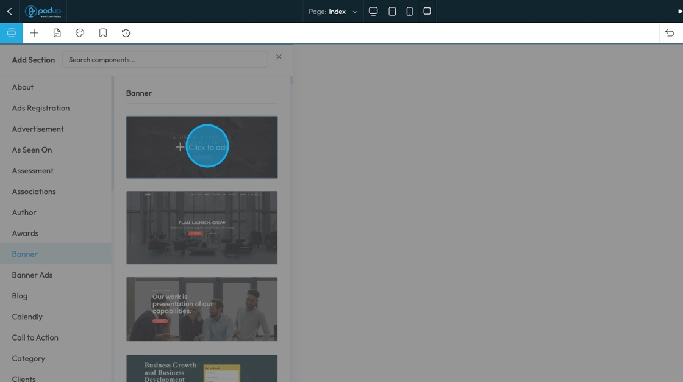Select the Assessment category
The height and width of the screenshot is (382, 683).
(x=33, y=171)
